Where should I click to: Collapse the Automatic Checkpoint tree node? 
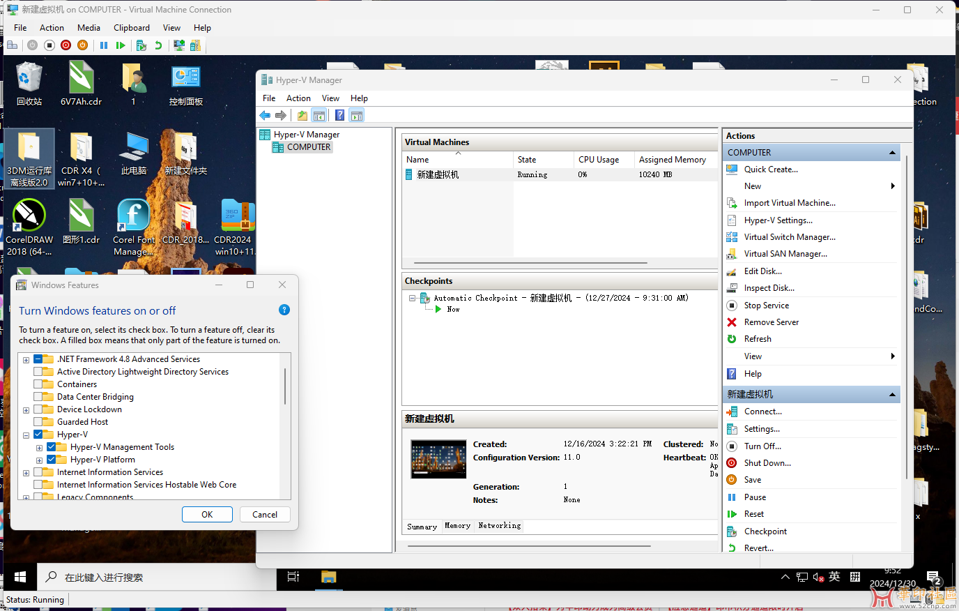click(x=412, y=298)
